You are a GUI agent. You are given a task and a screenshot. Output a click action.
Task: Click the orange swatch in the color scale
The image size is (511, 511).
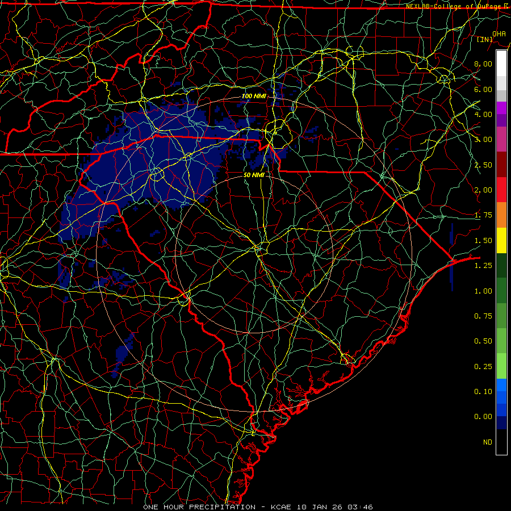point(501,215)
